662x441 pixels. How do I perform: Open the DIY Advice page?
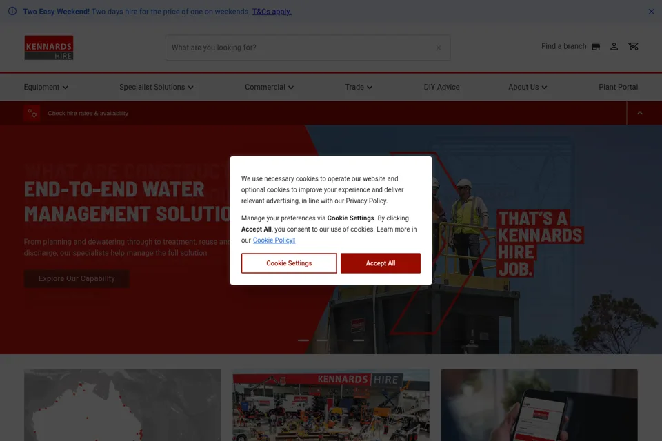(441, 87)
